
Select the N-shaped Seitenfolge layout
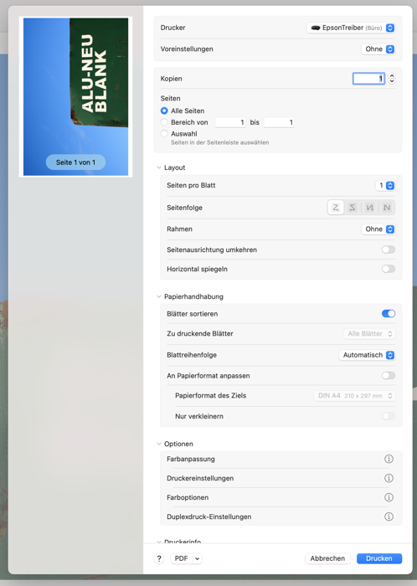click(x=387, y=208)
